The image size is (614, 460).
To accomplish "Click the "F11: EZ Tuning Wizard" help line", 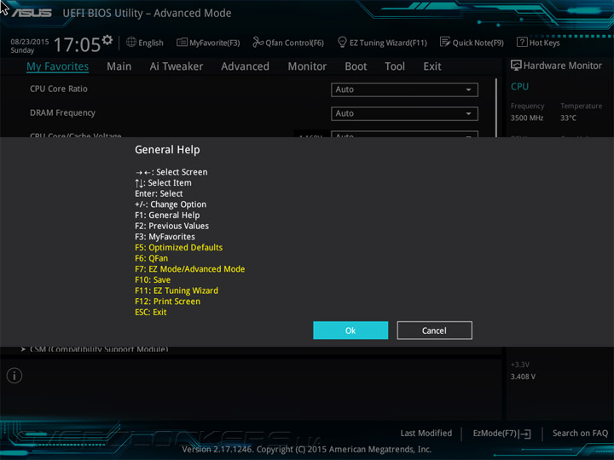I will point(177,290).
